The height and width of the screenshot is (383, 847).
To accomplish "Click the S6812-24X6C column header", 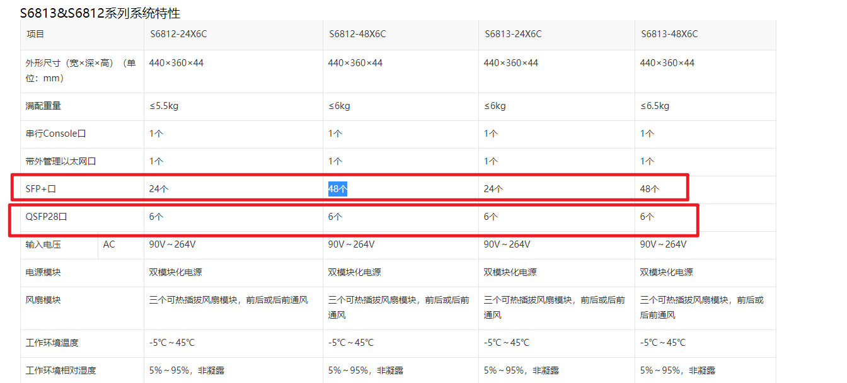I will [178, 34].
